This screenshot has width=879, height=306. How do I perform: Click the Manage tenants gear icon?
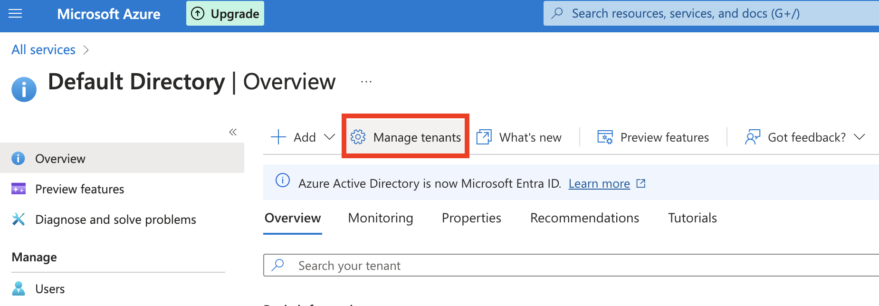click(358, 137)
